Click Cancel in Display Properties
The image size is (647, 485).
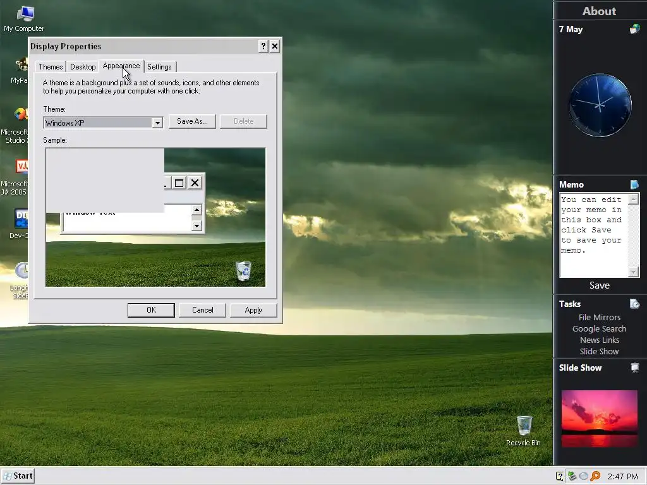pos(202,310)
